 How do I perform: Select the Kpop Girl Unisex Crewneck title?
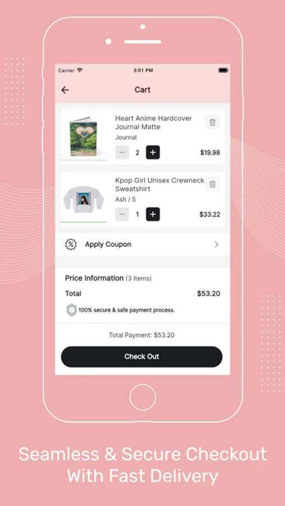pyautogui.click(x=160, y=184)
